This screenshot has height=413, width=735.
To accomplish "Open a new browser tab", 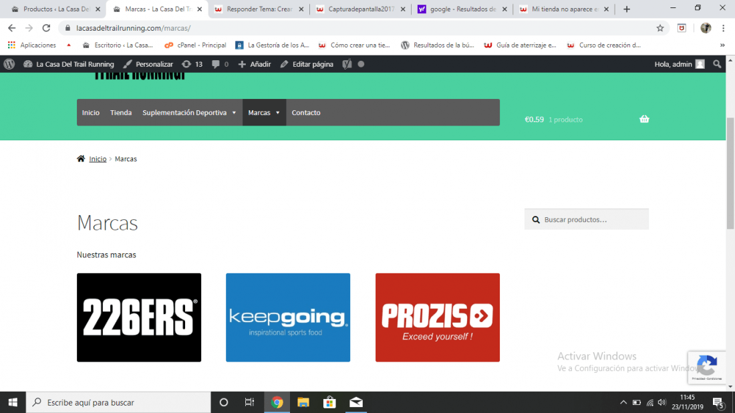I will pos(627,9).
